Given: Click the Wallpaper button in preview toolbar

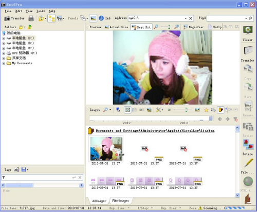Looking at the screenshot, I should click(215, 27).
